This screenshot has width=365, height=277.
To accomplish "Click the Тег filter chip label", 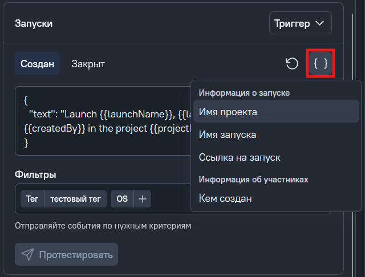I will point(32,199).
